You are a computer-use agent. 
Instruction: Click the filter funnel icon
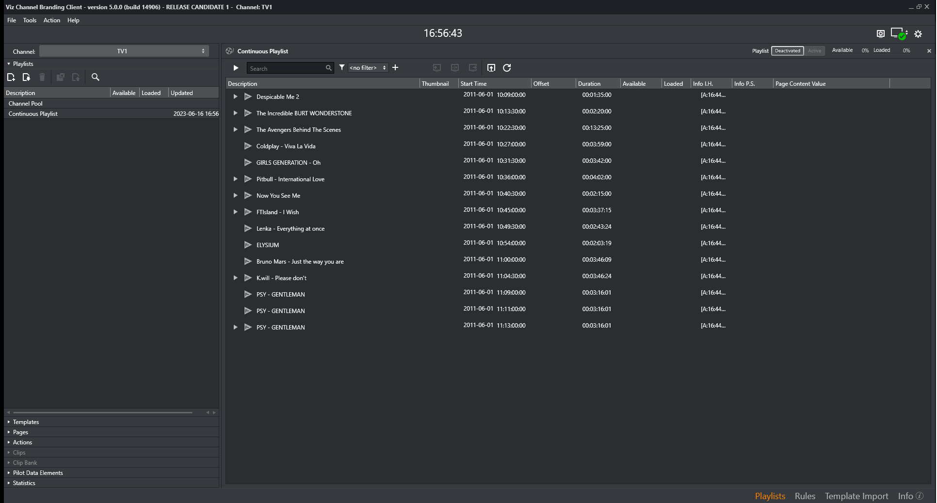coord(342,68)
